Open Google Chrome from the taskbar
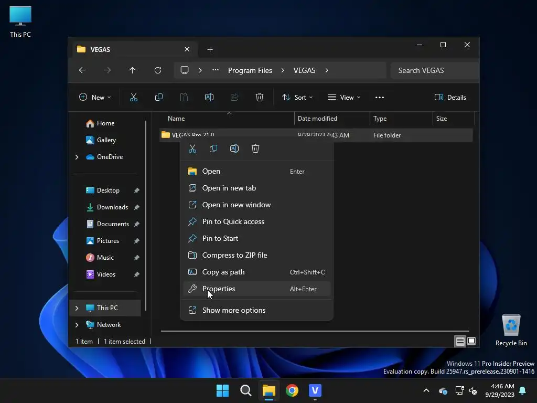The width and height of the screenshot is (537, 403). point(292,390)
